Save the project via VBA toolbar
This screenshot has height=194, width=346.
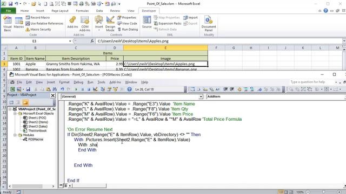[x=28, y=89]
